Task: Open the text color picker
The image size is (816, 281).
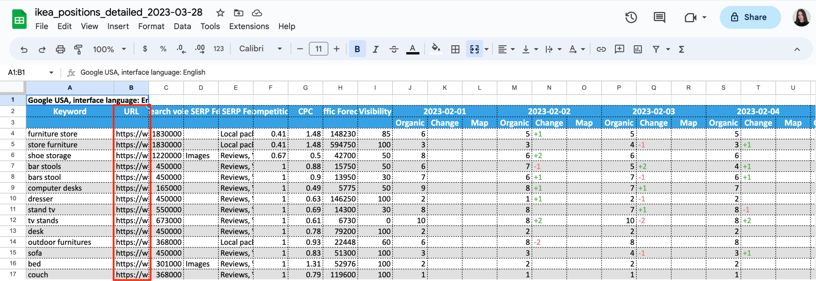Action: 413,49
